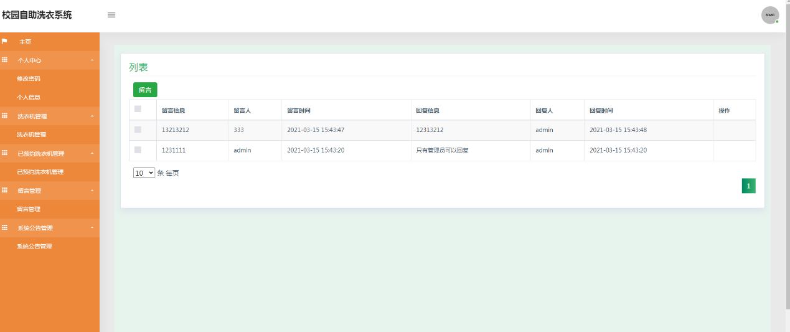
Task: Click the grid icon beside 留言管理 header
Action: point(4,191)
